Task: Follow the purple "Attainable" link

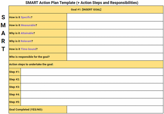Action: [x=27, y=33]
